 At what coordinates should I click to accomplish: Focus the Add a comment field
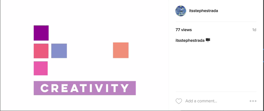[x=201, y=101]
